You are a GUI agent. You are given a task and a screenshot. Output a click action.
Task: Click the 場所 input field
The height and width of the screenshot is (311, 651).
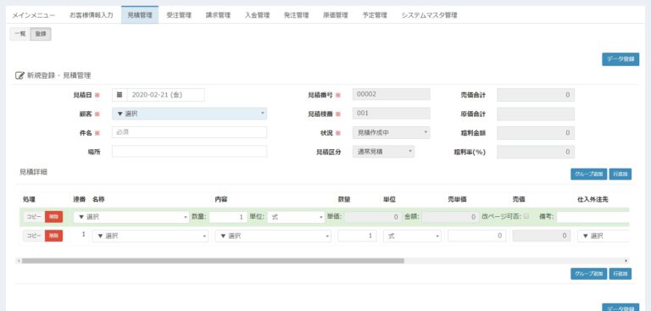(x=189, y=151)
